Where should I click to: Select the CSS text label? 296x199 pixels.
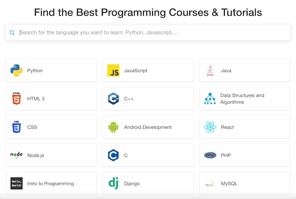32,127
